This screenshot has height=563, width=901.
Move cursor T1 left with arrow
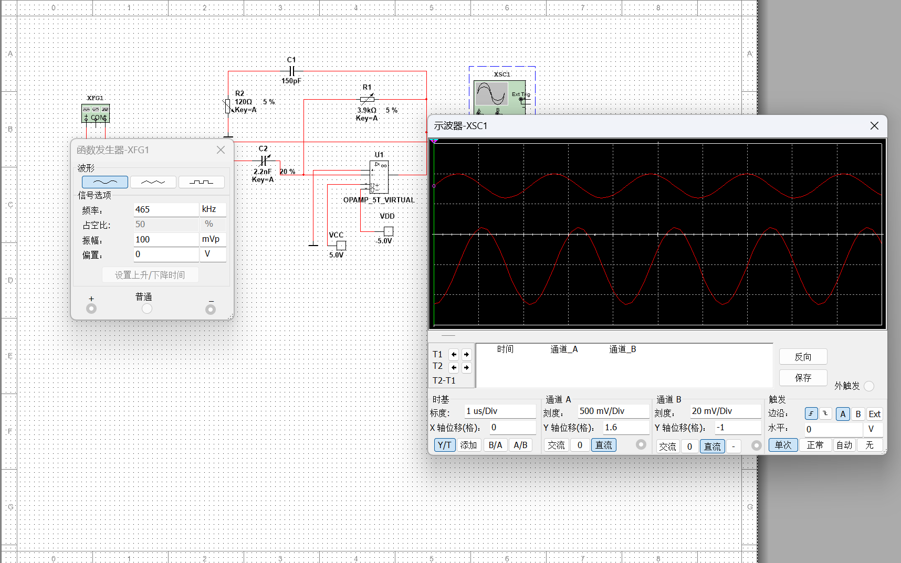pyautogui.click(x=454, y=355)
